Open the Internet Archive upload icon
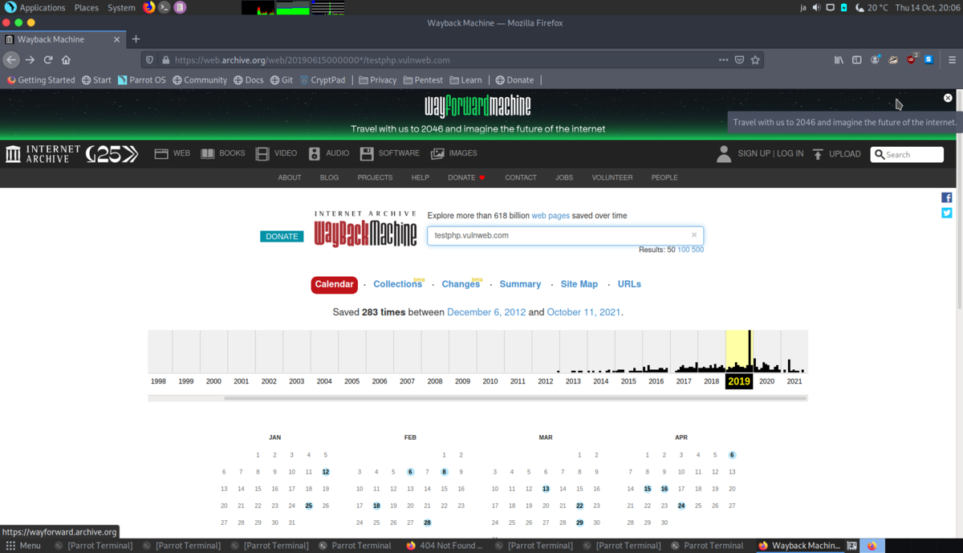This screenshot has height=553, width=963. click(818, 154)
